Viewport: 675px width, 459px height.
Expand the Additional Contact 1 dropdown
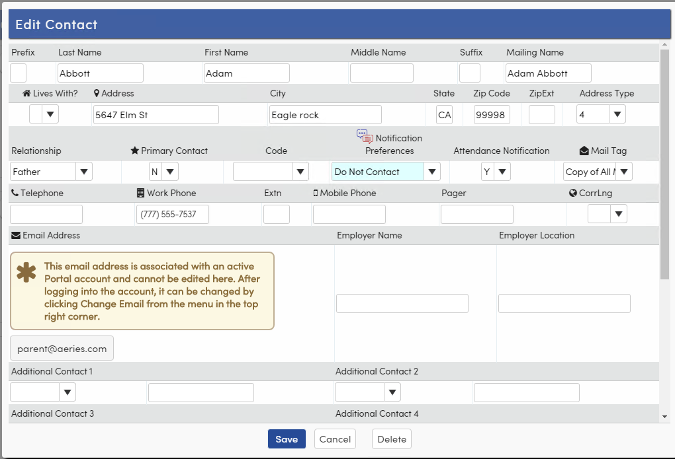click(x=68, y=392)
